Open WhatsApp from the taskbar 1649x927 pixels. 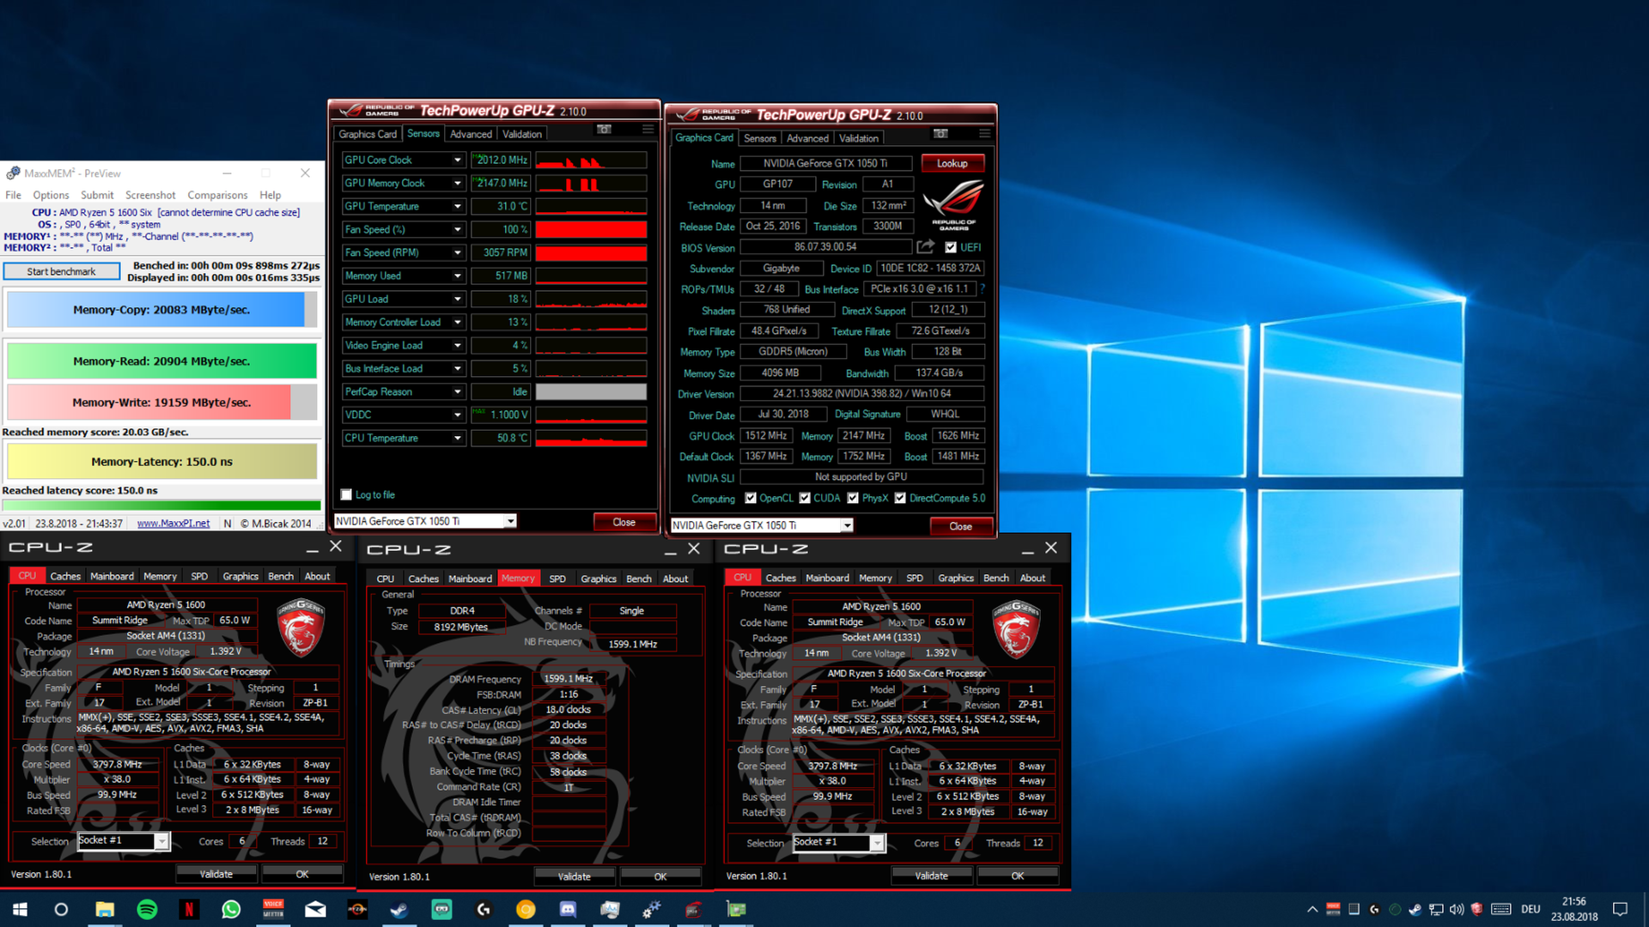(231, 909)
